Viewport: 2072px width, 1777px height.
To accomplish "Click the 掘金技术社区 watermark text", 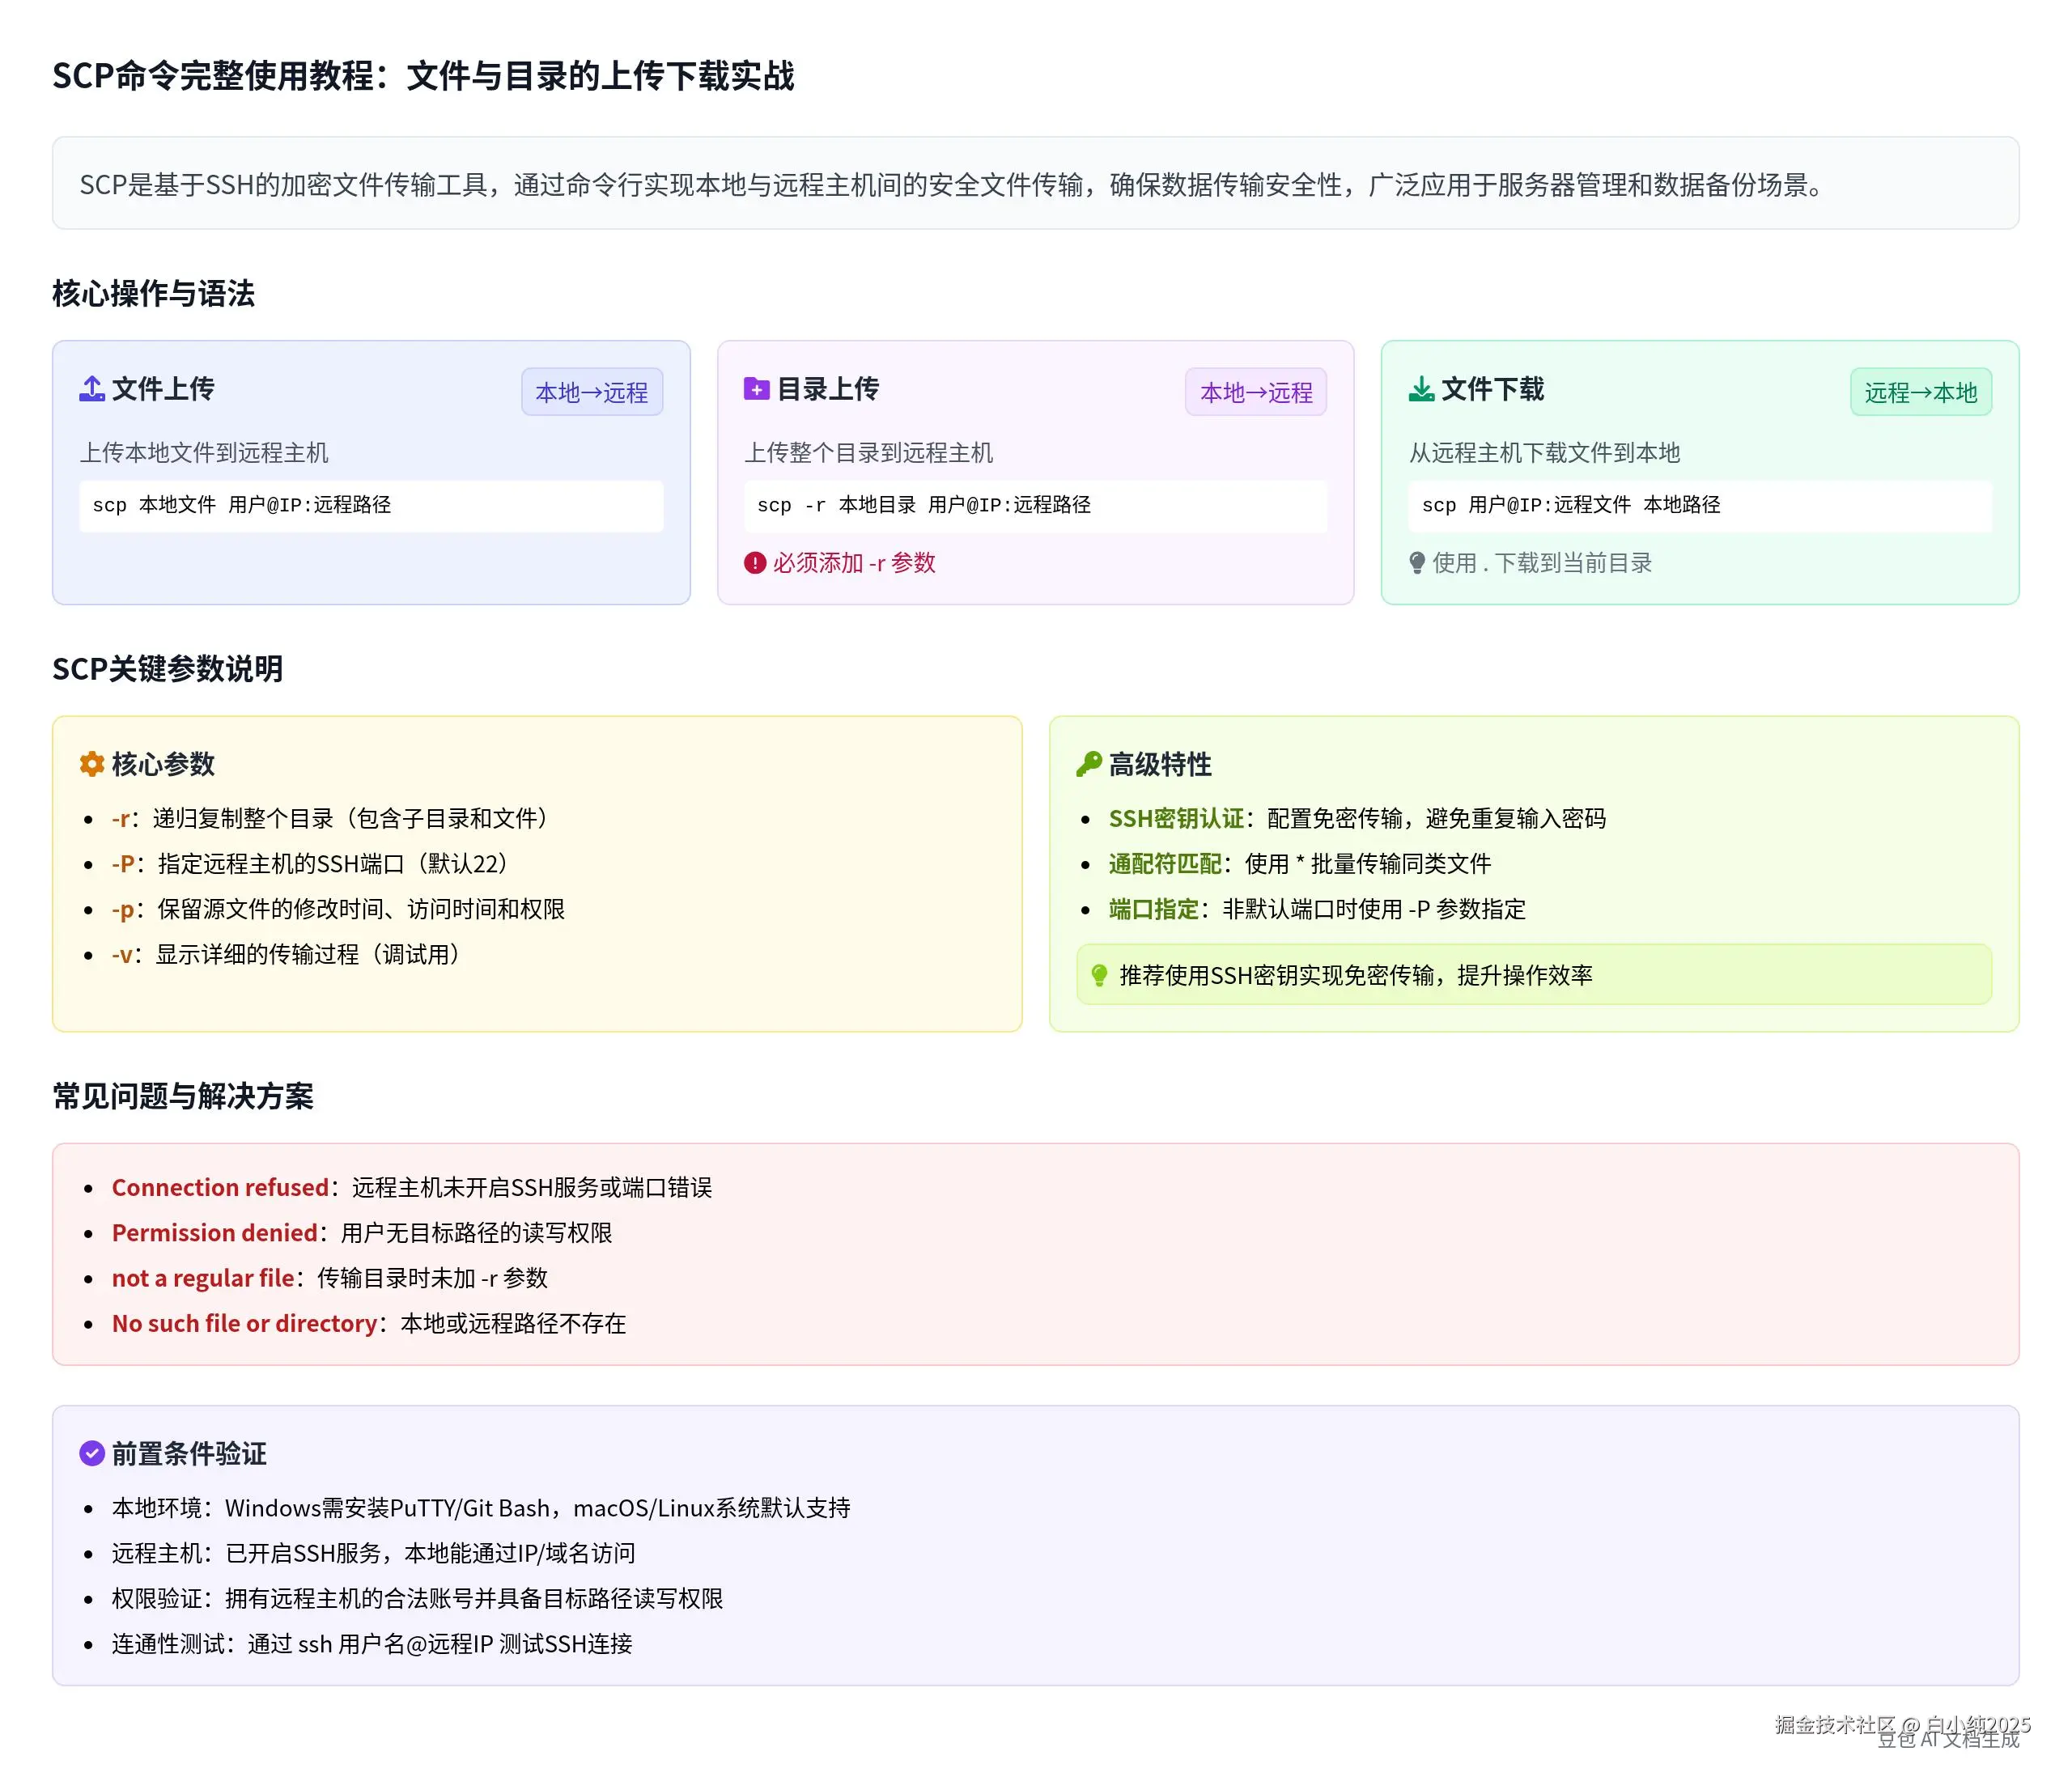I will point(1834,1724).
